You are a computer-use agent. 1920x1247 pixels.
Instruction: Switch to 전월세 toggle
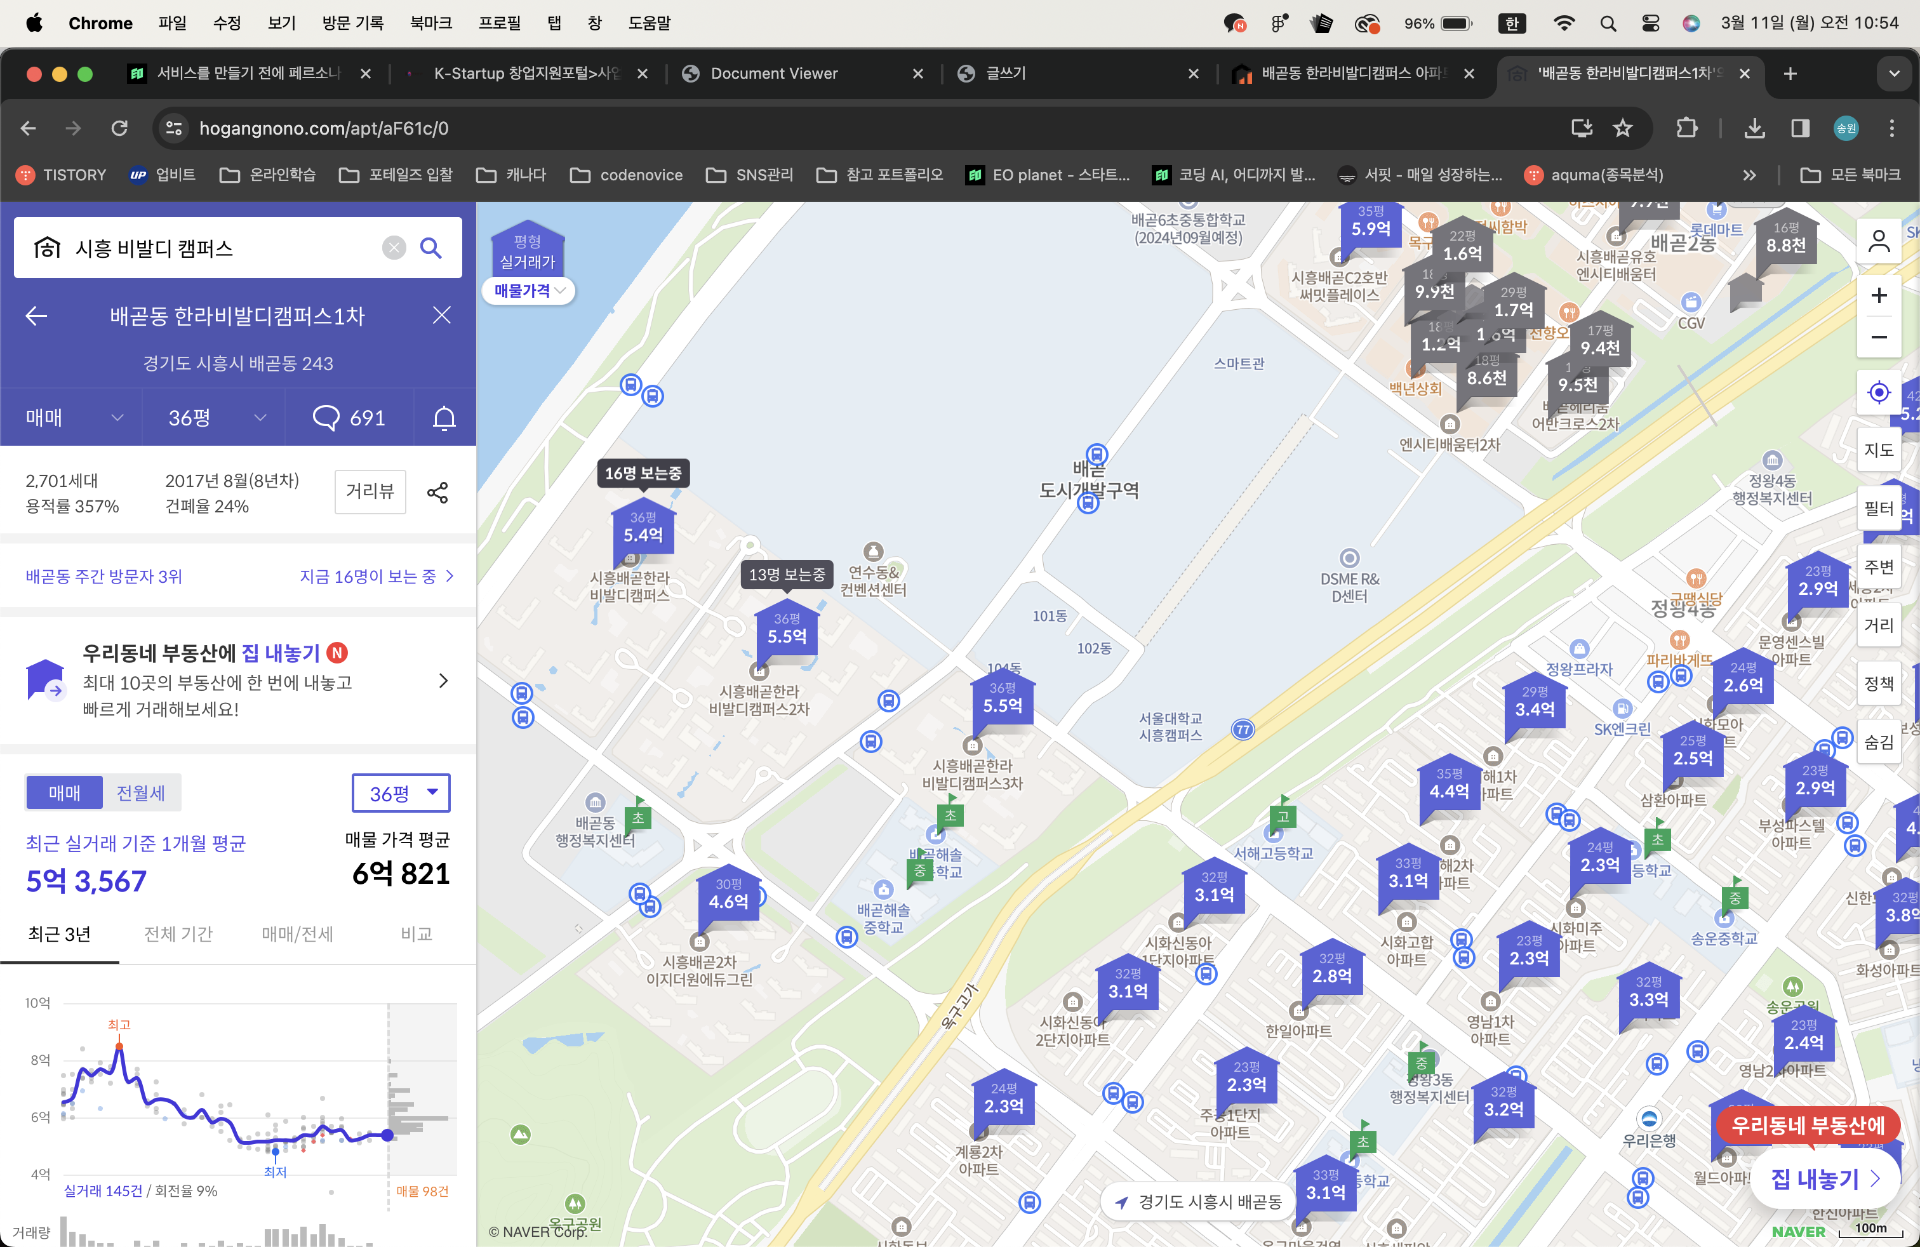tap(141, 793)
